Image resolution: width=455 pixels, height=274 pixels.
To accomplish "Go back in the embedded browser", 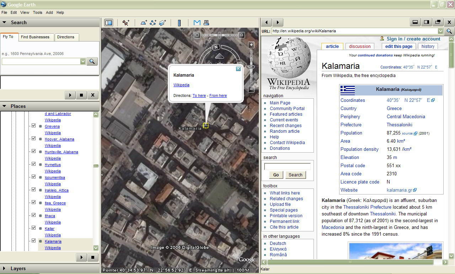I will (267, 22).
